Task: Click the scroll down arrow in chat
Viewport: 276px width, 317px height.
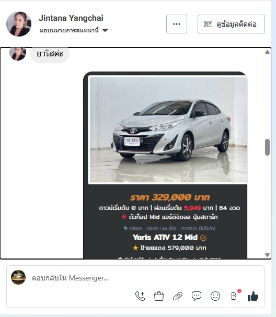Action: click(267, 255)
